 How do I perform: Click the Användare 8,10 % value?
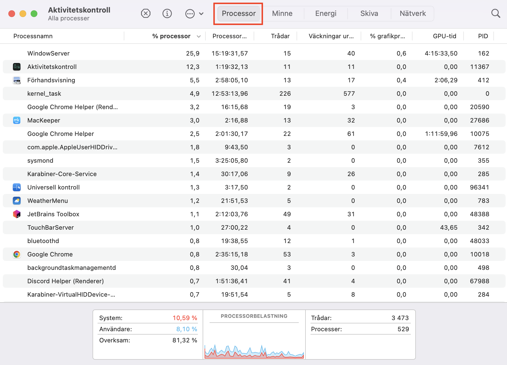click(x=186, y=329)
